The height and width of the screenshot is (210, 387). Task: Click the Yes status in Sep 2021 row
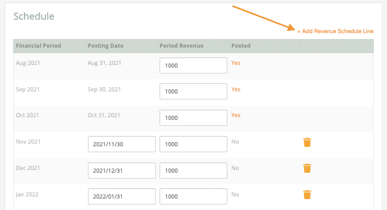(x=236, y=89)
